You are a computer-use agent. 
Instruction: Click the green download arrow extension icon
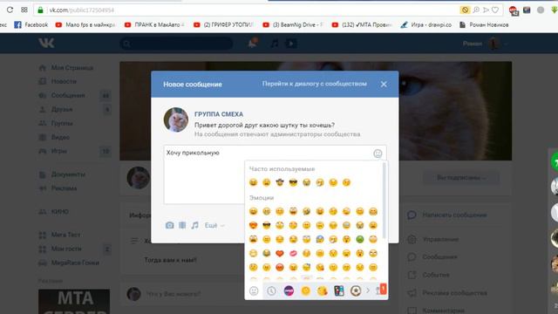click(x=554, y=10)
